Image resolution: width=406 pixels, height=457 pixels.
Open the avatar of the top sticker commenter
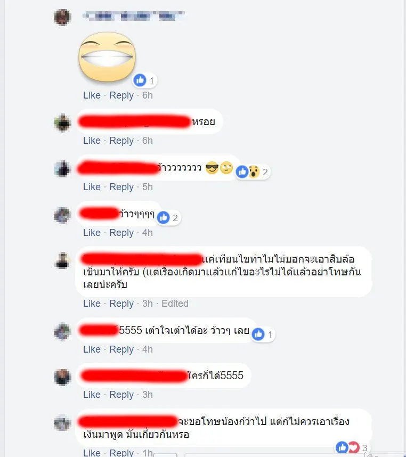63,17
